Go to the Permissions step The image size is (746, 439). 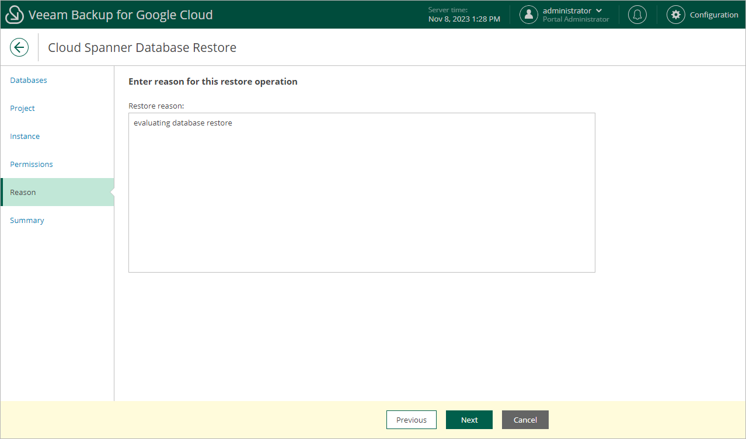(32, 164)
